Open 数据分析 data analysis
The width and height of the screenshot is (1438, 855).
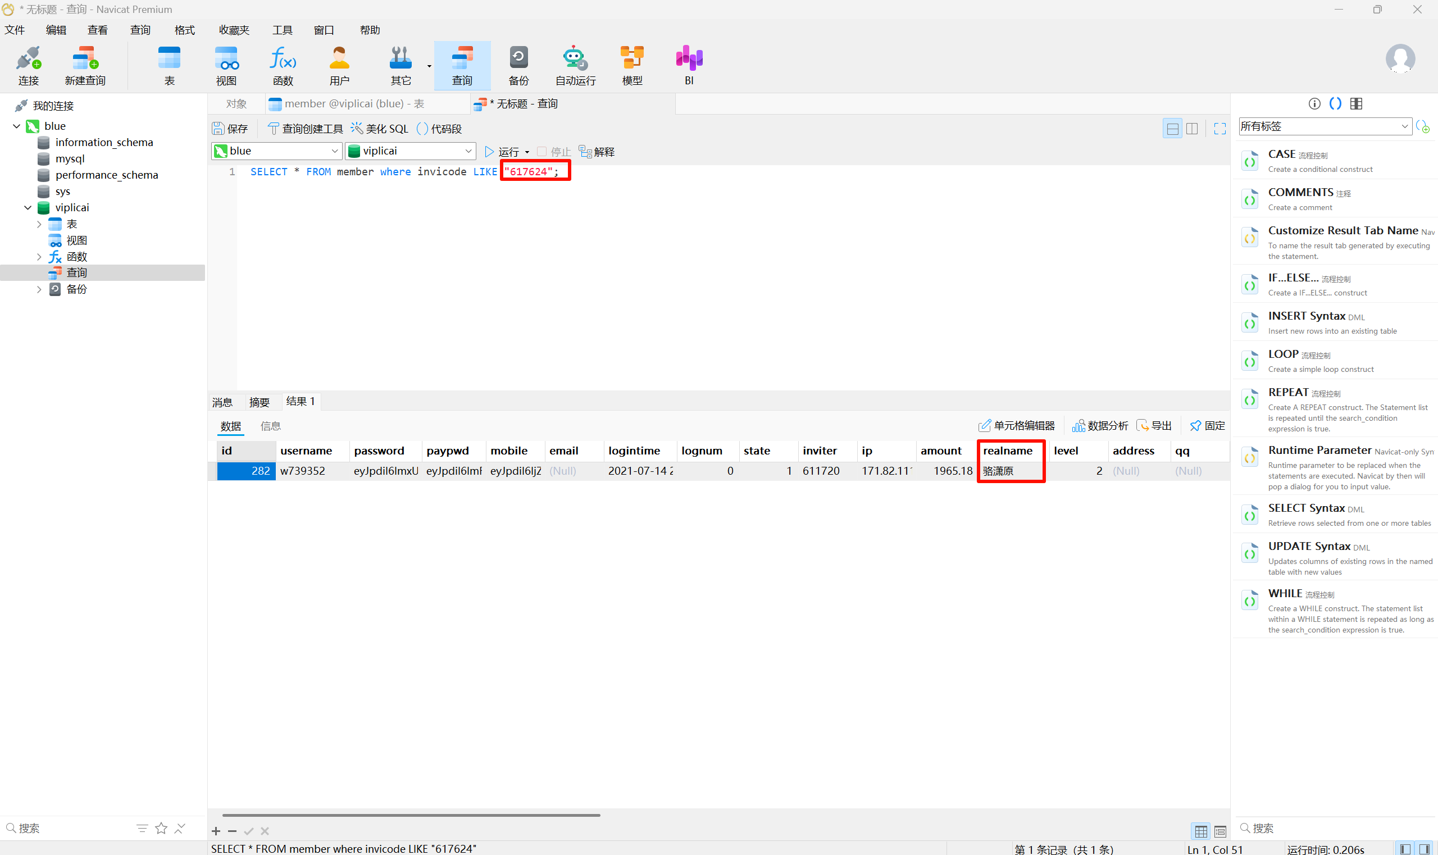tap(1100, 426)
